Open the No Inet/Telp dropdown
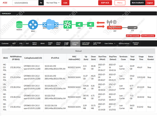 (x=53, y=3)
